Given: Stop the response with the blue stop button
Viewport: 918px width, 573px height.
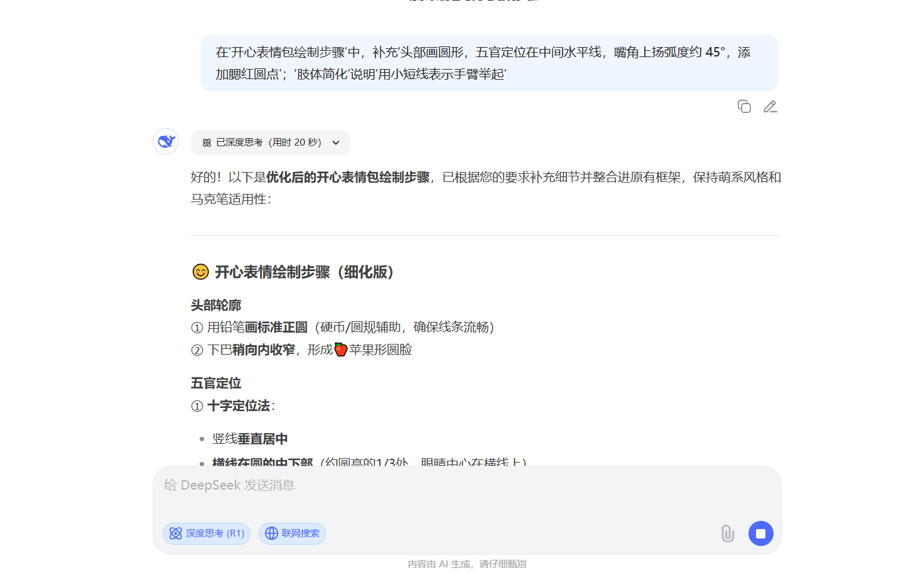Looking at the screenshot, I should point(760,533).
